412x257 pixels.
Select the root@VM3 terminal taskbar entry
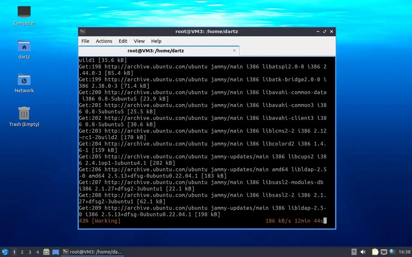(x=93, y=252)
